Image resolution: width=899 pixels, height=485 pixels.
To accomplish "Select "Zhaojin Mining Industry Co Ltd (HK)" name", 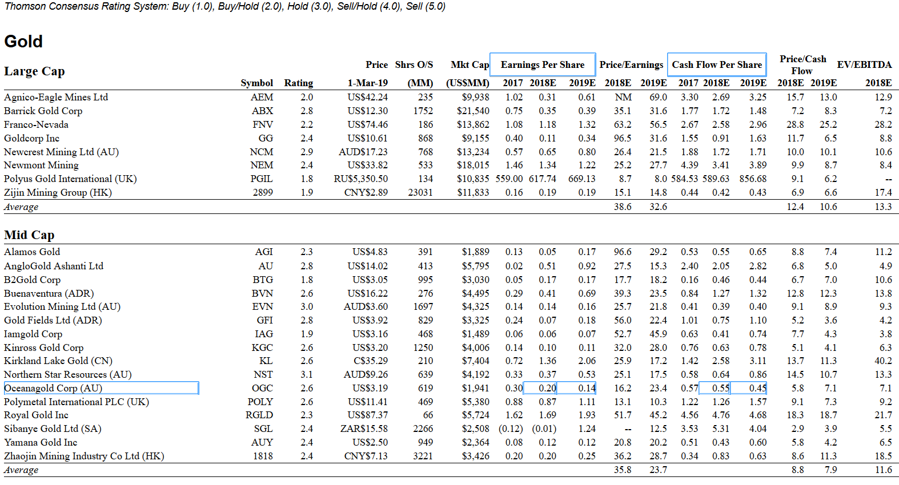I will [x=84, y=456].
